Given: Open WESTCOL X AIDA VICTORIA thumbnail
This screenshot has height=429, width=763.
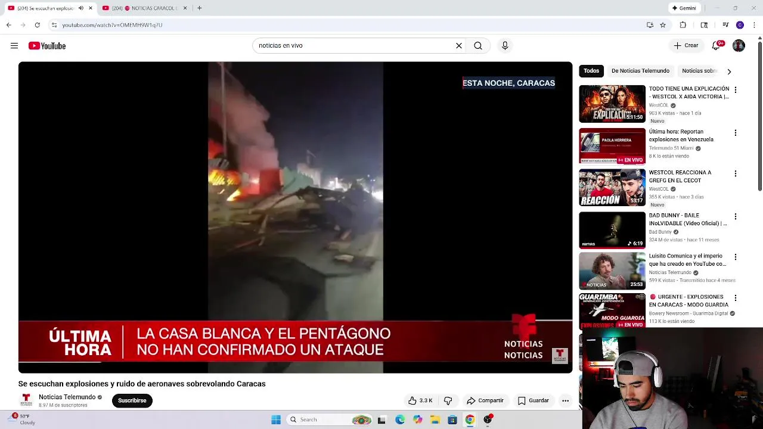Looking at the screenshot, I should click(612, 104).
